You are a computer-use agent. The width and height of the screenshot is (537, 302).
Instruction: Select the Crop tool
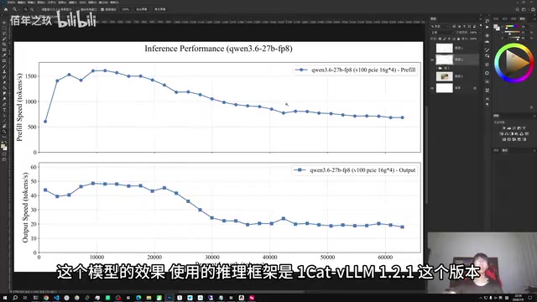click(x=4, y=44)
